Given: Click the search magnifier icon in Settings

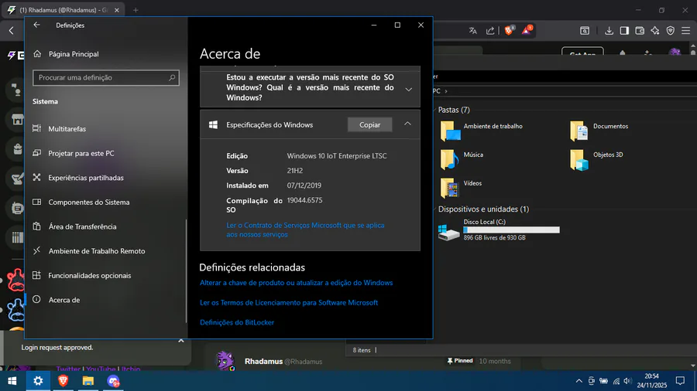Looking at the screenshot, I should click(172, 77).
